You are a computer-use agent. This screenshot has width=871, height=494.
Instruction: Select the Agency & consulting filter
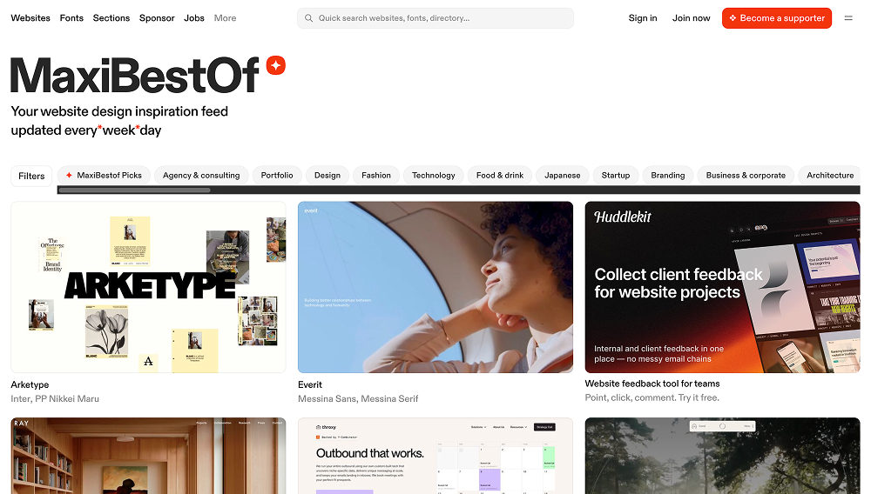201,175
